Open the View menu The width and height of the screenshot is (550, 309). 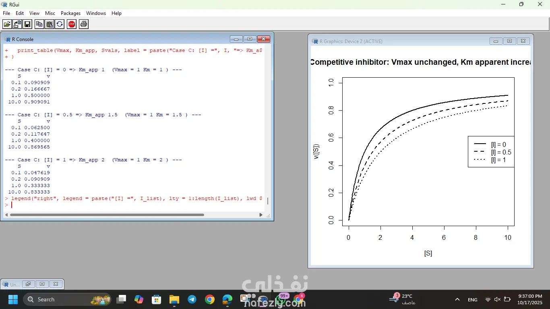34,13
